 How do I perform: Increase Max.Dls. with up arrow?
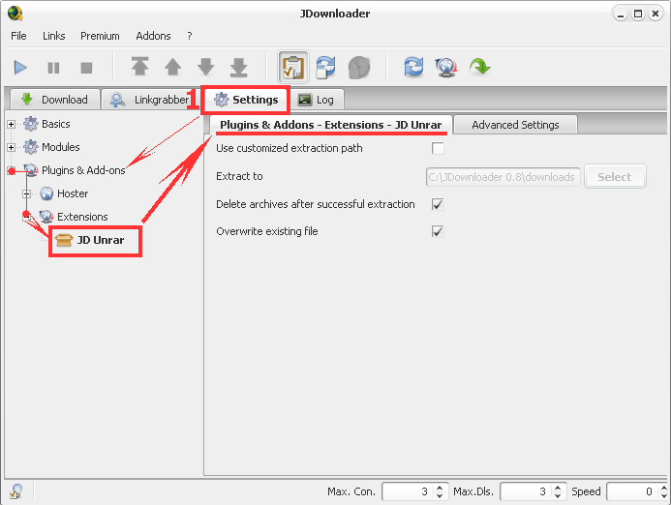(558, 488)
